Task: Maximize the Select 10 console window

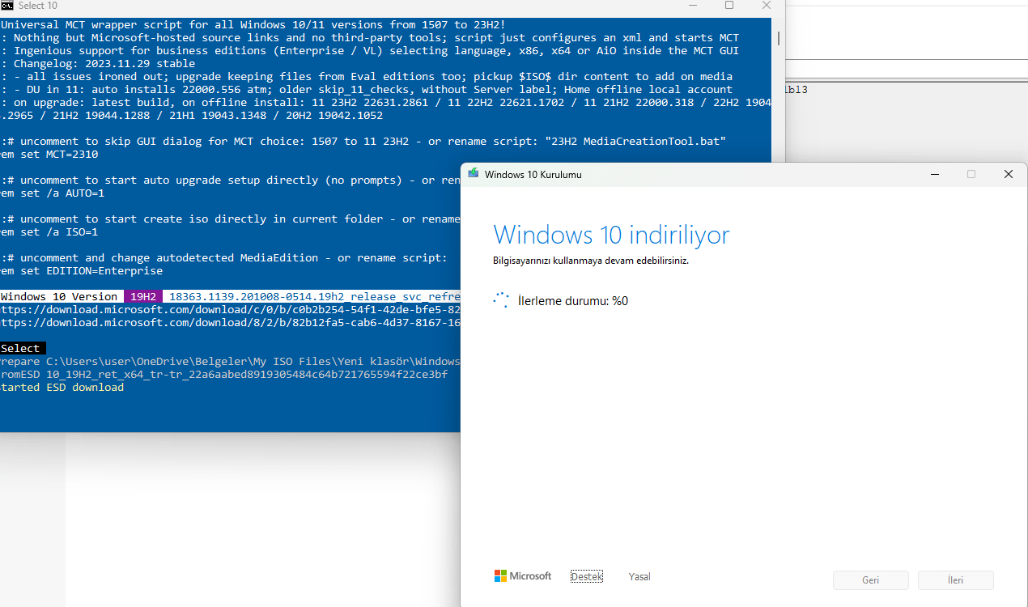Action: point(729,6)
